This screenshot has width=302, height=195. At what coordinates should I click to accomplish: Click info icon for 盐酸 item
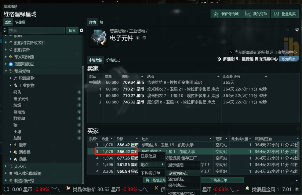tap(79, 138)
